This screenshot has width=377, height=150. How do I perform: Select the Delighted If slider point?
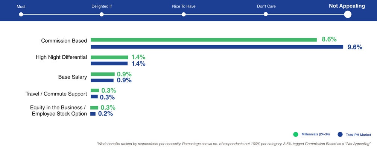(102, 14)
